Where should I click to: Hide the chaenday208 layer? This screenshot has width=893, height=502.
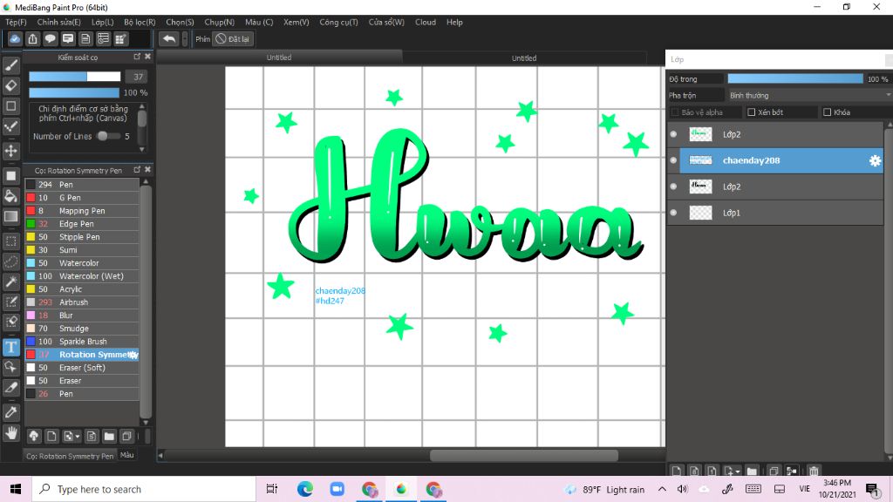(674, 160)
